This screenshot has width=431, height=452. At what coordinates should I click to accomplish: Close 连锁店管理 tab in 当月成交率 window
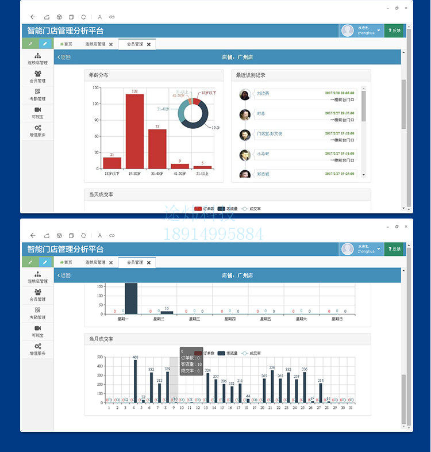(x=111, y=263)
